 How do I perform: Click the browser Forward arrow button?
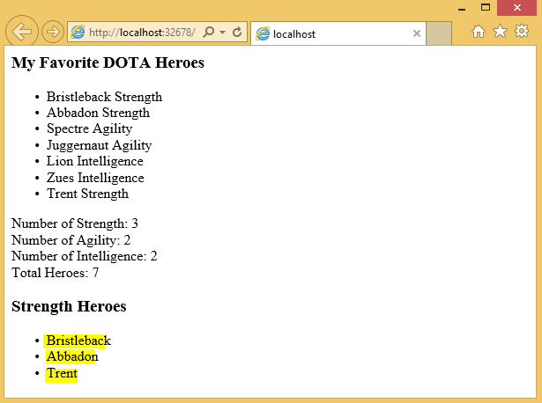pyautogui.click(x=53, y=32)
